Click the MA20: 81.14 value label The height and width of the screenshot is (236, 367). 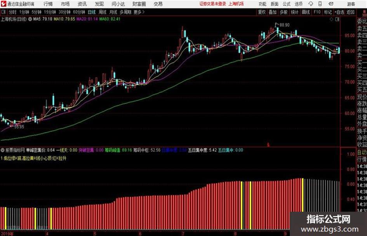pos(87,19)
